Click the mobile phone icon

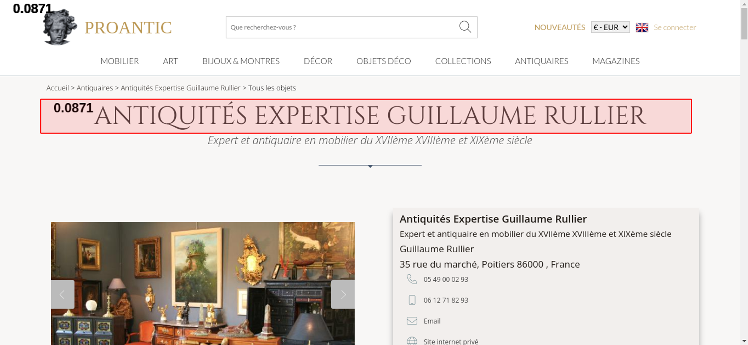412,300
